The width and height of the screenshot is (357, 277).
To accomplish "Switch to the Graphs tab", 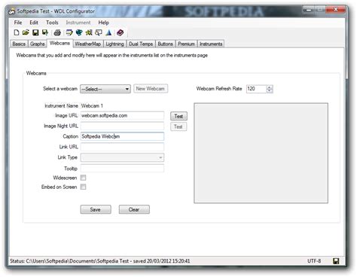I will point(38,44).
